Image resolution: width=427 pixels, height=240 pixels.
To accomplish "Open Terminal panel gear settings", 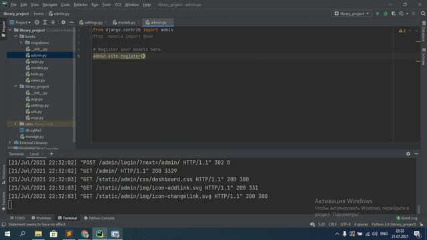I will point(408,154).
